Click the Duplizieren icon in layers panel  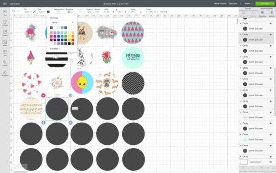tap(262, 13)
